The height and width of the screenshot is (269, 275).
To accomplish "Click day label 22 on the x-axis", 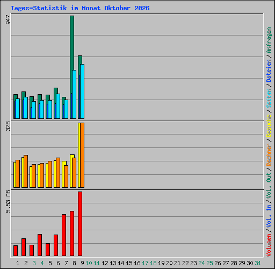I will pos(185,263).
